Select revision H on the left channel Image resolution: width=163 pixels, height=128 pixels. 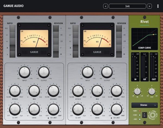tap(56, 54)
